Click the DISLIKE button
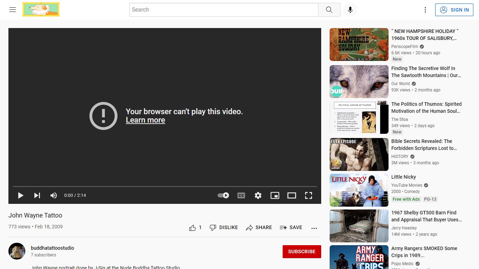479x269 pixels. [x=224, y=228]
